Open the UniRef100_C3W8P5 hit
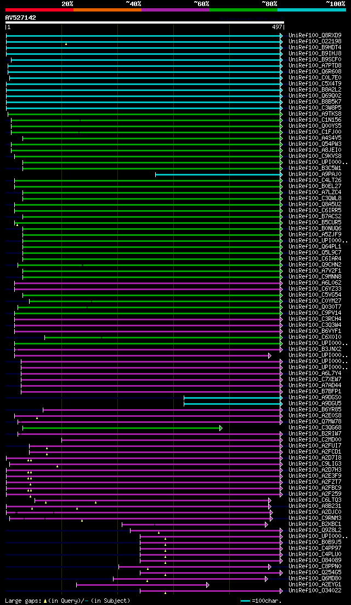This screenshot has height=605, width=351. click(x=315, y=108)
